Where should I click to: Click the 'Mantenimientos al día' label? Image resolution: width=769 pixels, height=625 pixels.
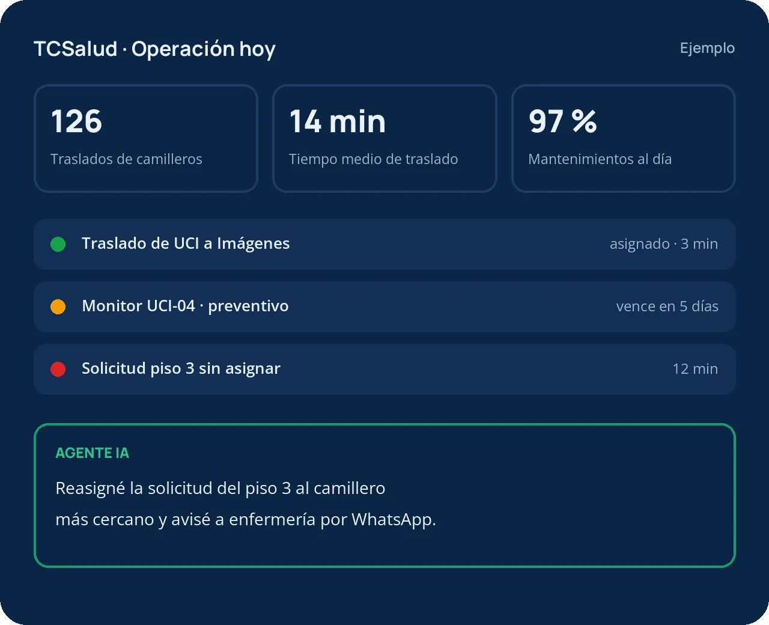click(600, 159)
